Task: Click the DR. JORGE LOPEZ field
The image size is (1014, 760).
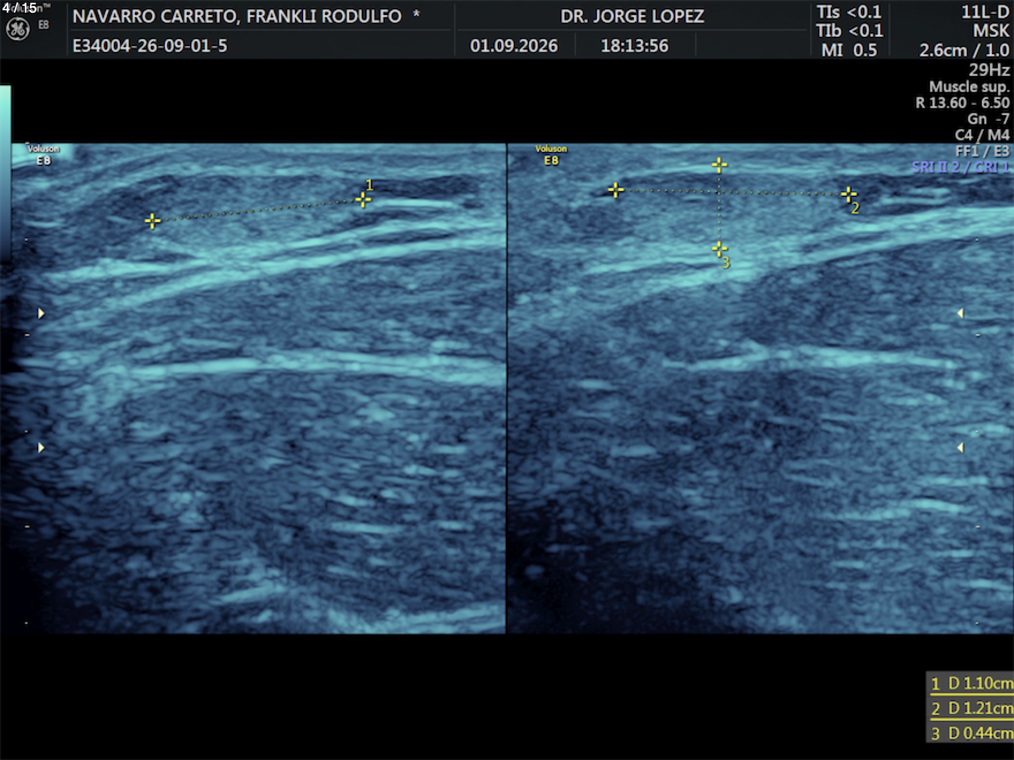Action: (632, 16)
